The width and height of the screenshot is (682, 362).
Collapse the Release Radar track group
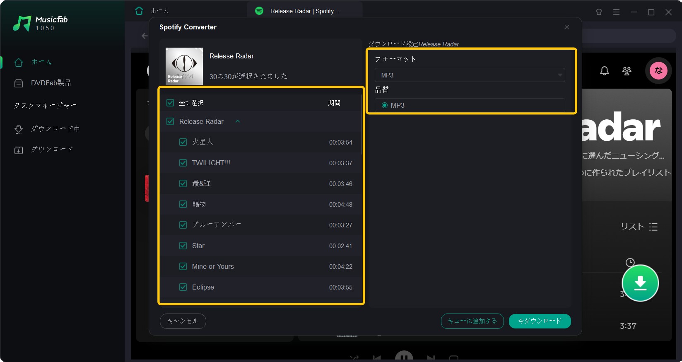[x=238, y=121]
